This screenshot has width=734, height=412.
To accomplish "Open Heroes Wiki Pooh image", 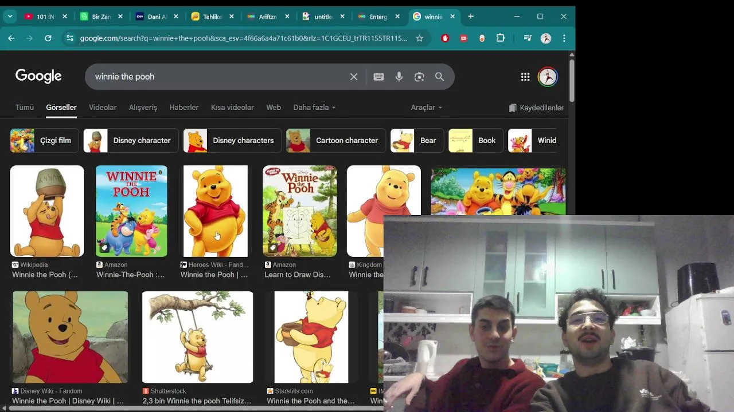I will pyautogui.click(x=215, y=211).
